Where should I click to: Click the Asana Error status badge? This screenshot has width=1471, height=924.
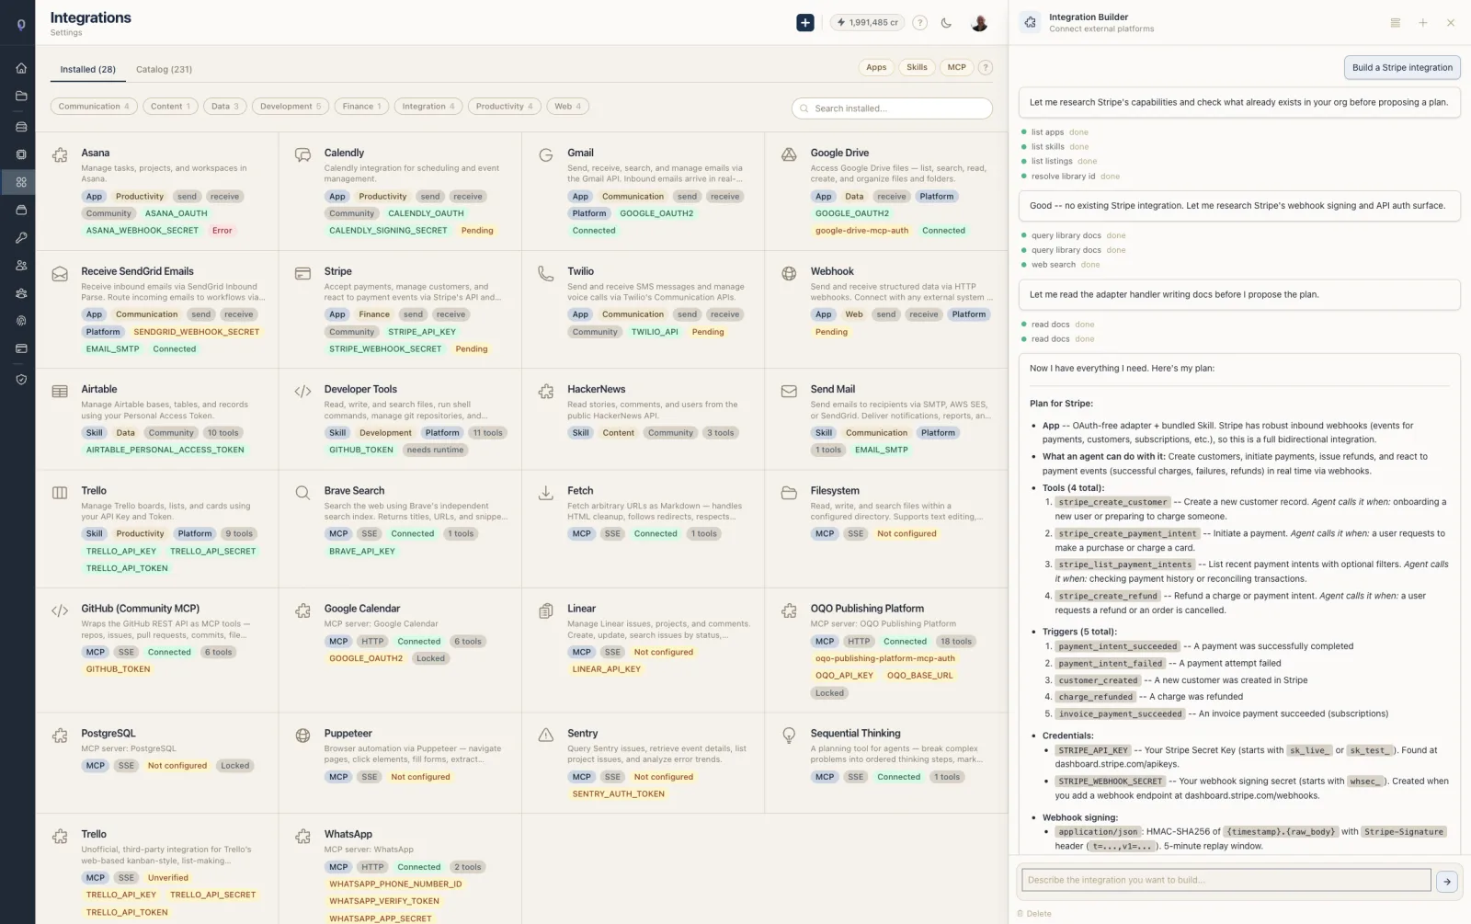[x=222, y=231]
